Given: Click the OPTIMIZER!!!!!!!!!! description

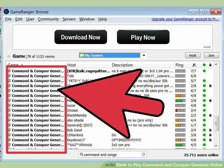Looking at the screenshot, I should click(126, 140).
